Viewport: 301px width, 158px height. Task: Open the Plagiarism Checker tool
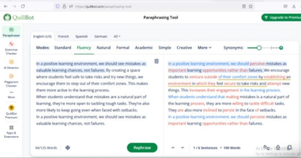tap(11, 80)
